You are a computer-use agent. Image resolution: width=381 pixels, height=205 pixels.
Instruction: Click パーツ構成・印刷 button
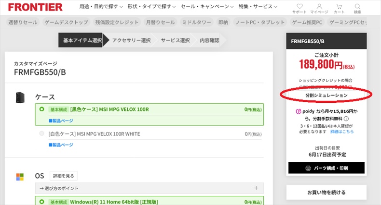pos(327,168)
